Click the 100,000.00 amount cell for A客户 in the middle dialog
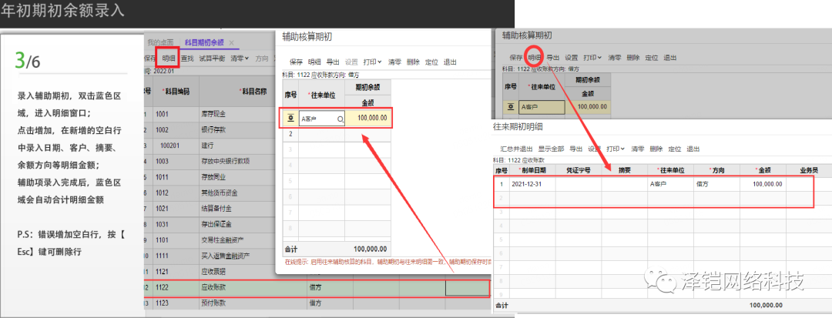 click(368, 119)
